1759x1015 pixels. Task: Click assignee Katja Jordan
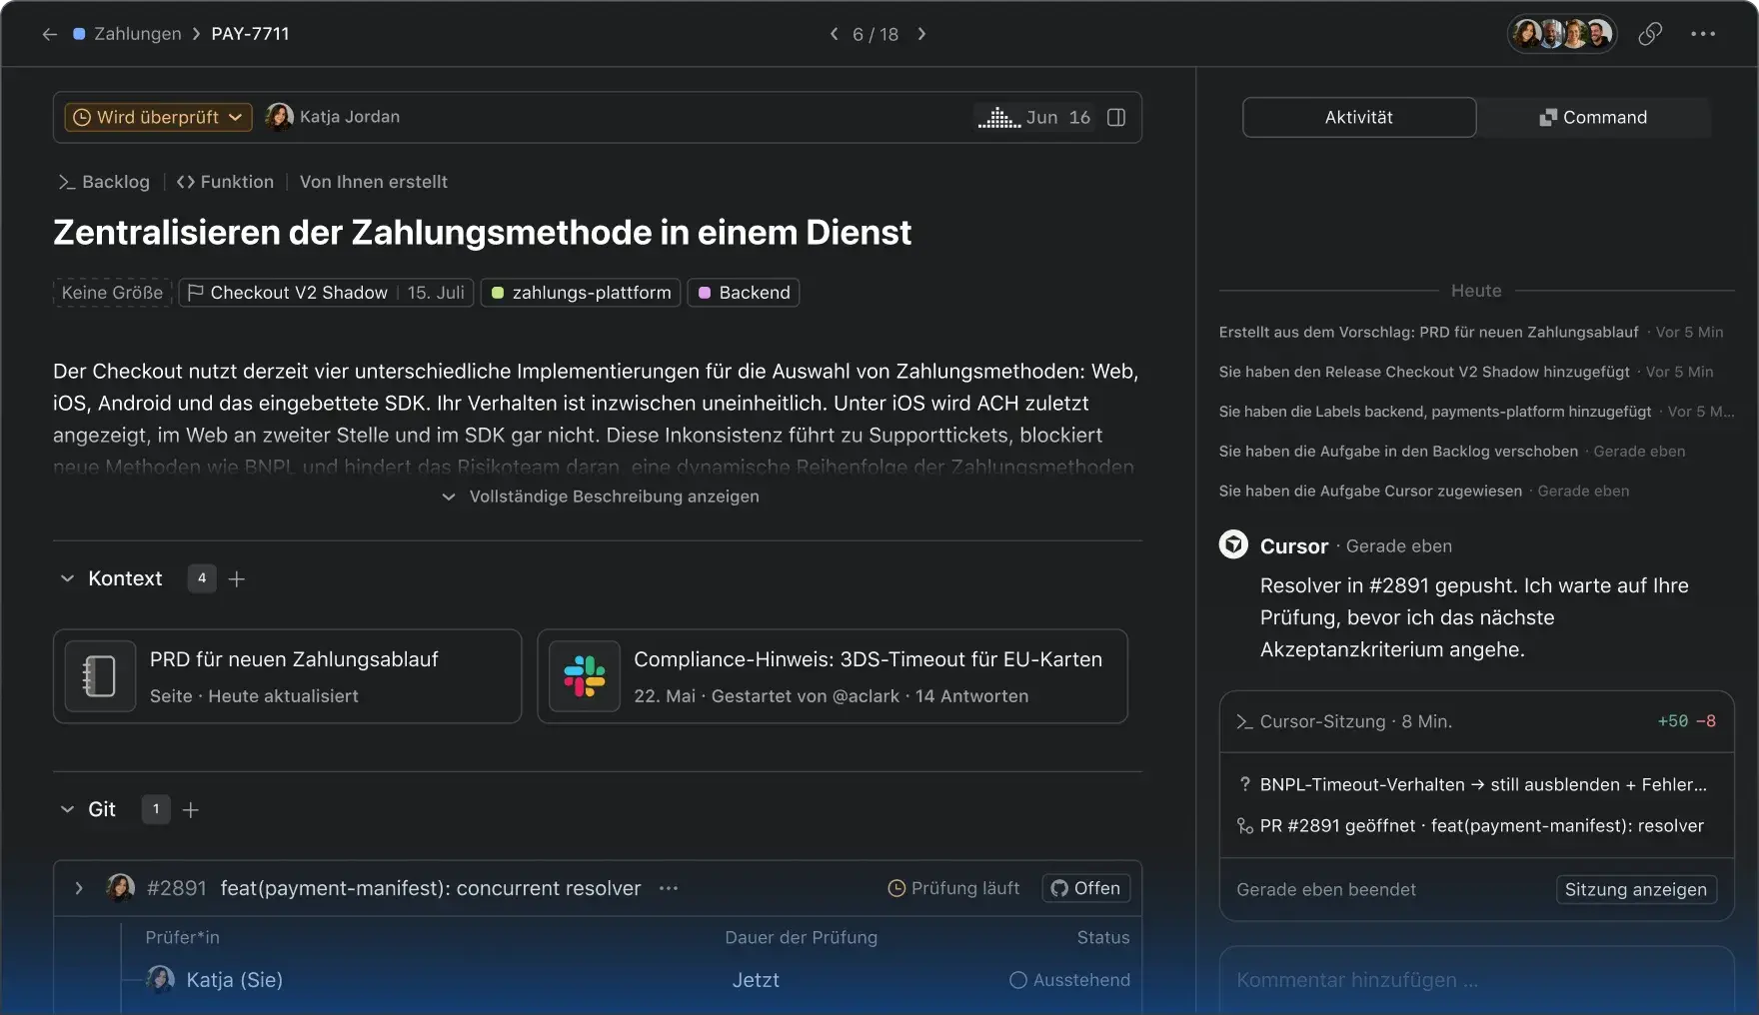point(333,117)
